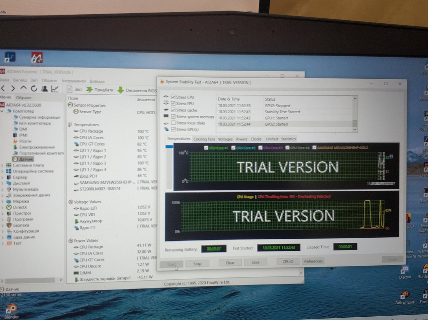This screenshot has height=320, width=428.
Task: Expand the Мережа tree node
Action: pyautogui.click(x=2, y=201)
